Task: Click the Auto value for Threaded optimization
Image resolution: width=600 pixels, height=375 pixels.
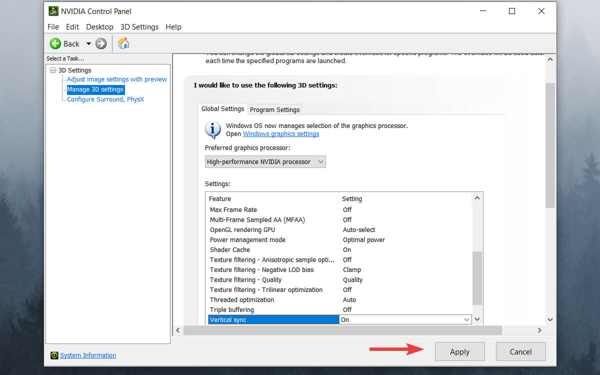Action: (x=349, y=300)
